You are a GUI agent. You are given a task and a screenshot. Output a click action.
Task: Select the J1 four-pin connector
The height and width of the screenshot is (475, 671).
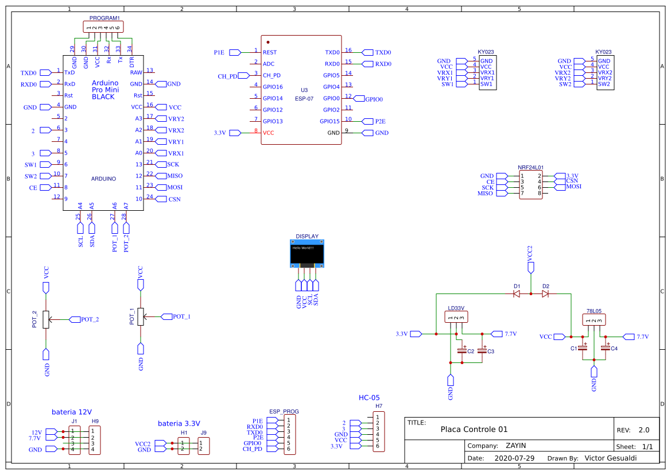coord(75,441)
